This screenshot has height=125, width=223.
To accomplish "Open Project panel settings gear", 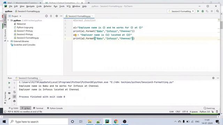I will [56, 16].
